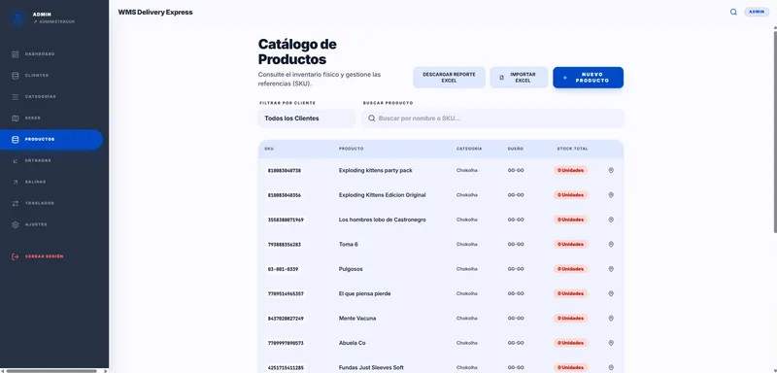This screenshot has width=777, height=373.
Task: Click the Producto column header
Action: [x=351, y=149]
